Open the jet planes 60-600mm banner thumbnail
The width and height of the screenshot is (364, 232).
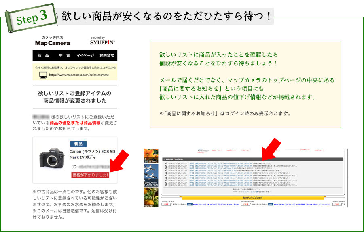[151, 175]
